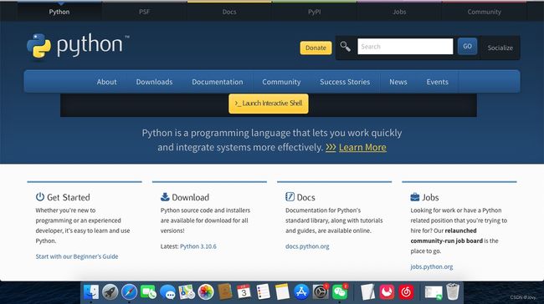Image resolution: width=544 pixels, height=304 pixels.
Task: Open Community in the blue nav bar
Action: click(281, 82)
